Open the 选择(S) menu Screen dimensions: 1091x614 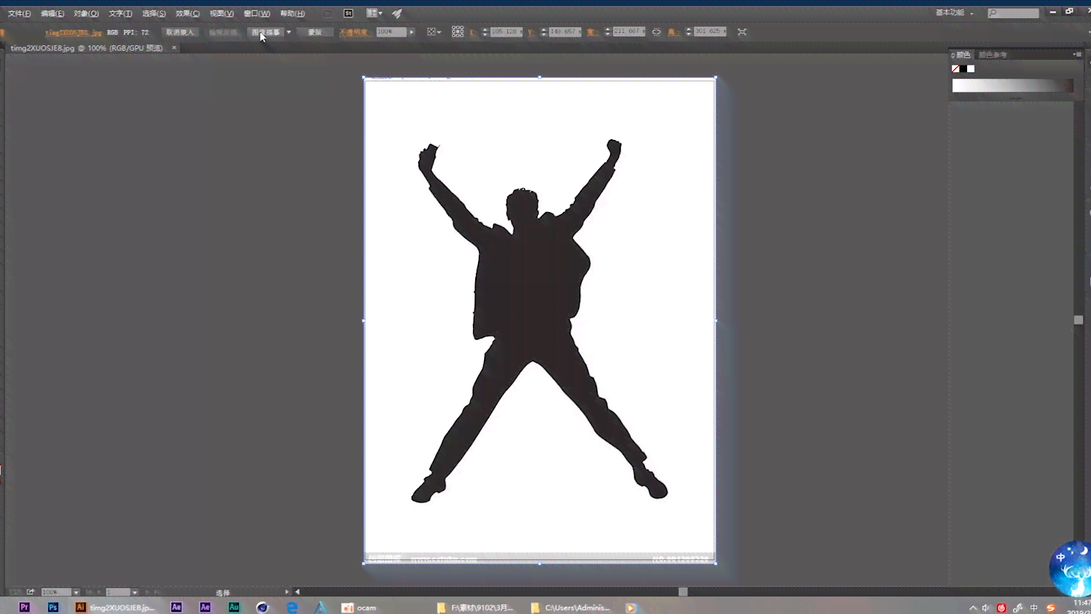[154, 13]
